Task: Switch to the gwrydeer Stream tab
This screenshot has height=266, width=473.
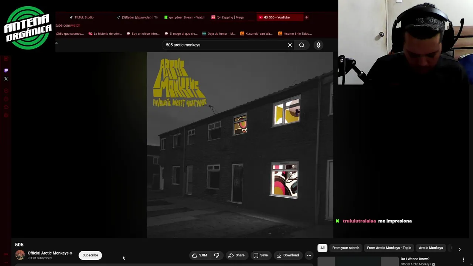Action: tap(184, 17)
